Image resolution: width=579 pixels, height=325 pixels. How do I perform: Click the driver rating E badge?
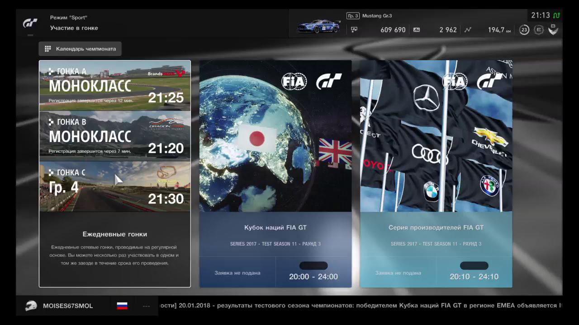[538, 30]
